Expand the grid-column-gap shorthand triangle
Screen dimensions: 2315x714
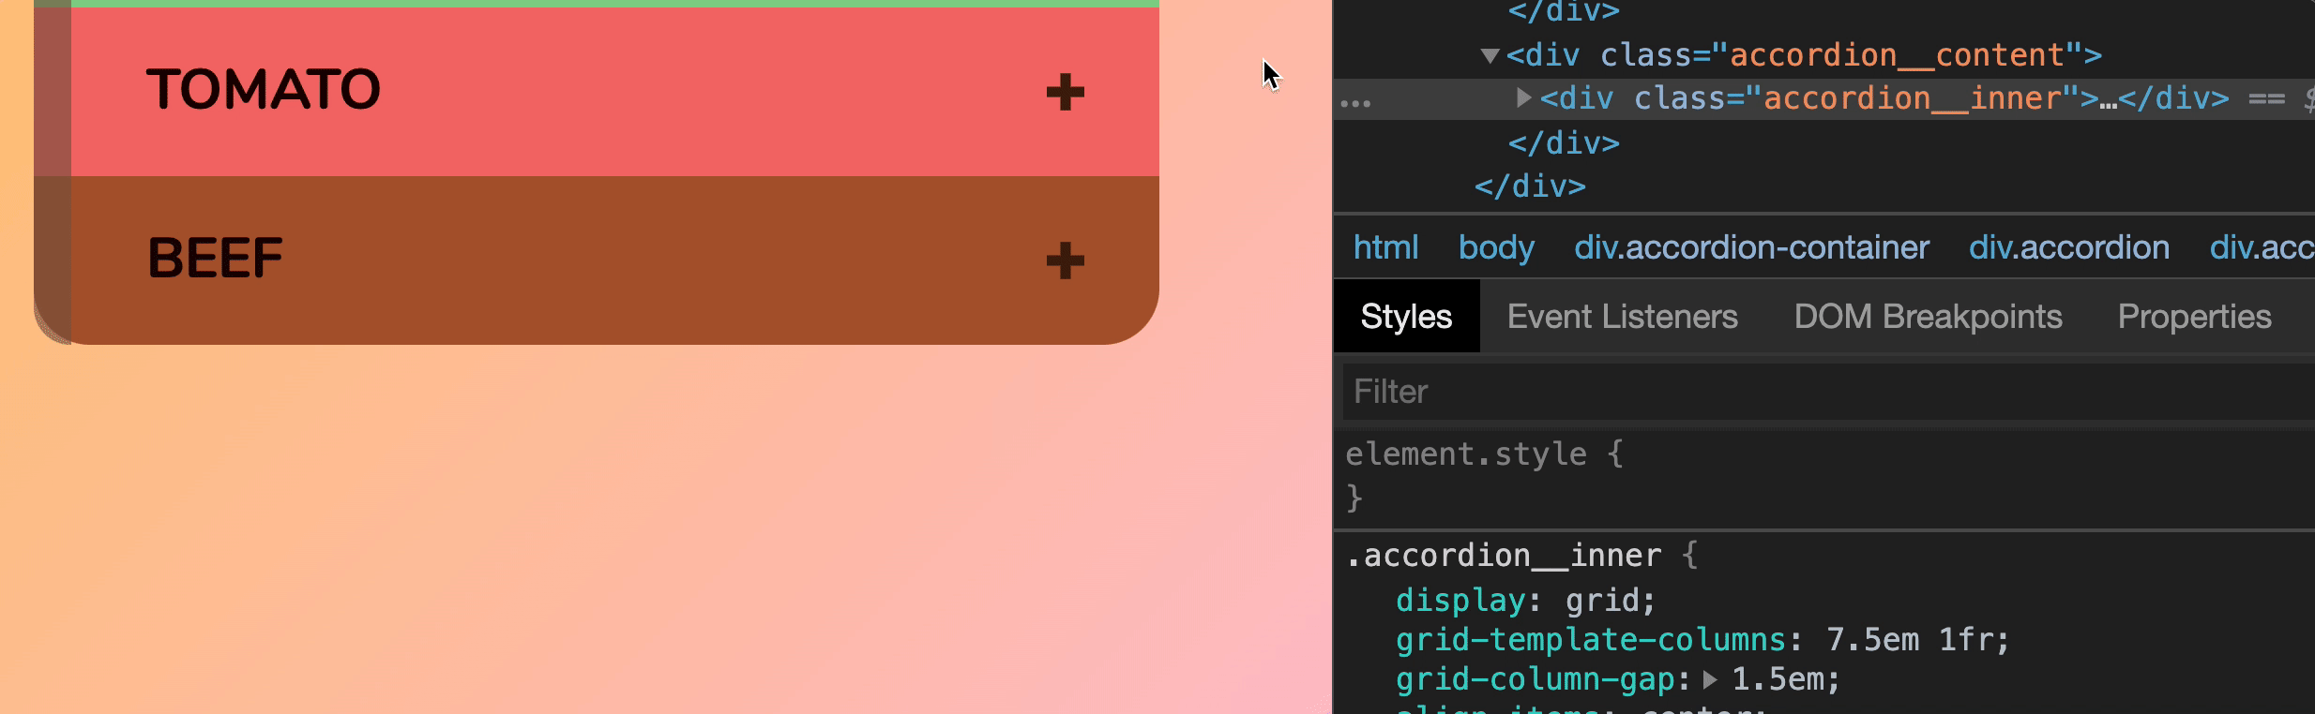tap(1710, 679)
